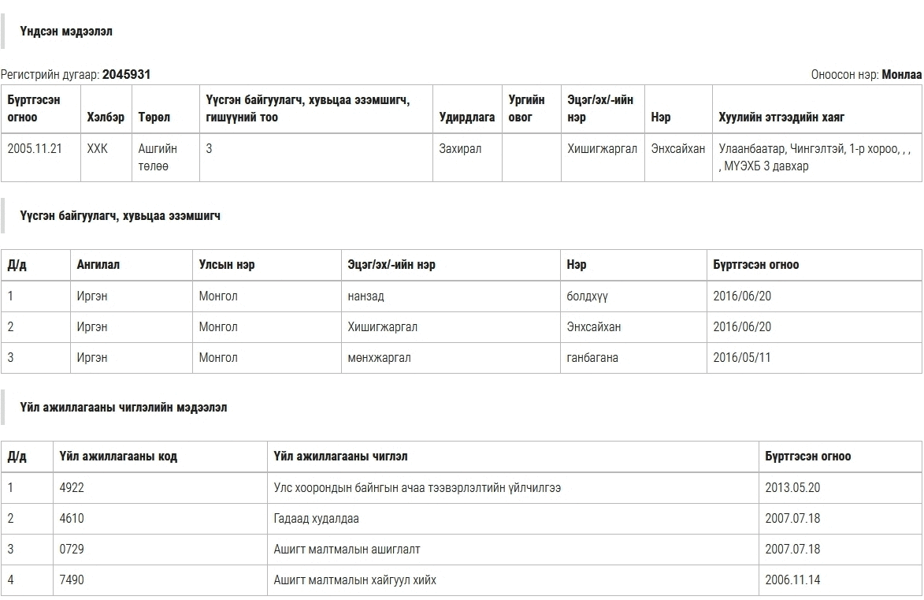
Task: Click the "Удирдлага" column header
Action: coord(467,117)
